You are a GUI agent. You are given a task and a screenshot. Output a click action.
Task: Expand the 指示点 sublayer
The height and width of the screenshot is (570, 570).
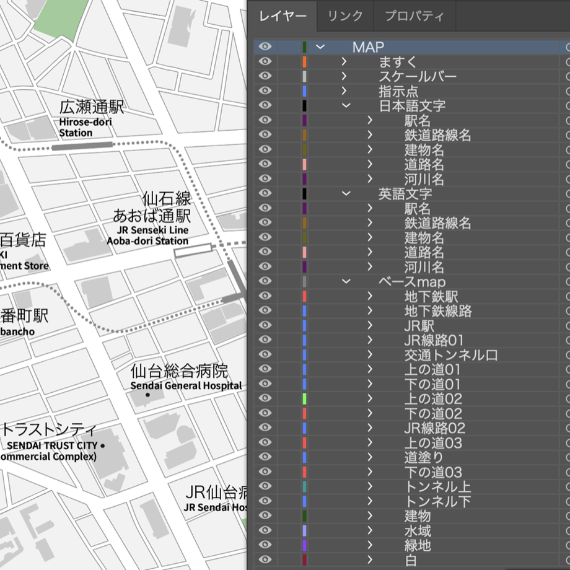[344, 90]
